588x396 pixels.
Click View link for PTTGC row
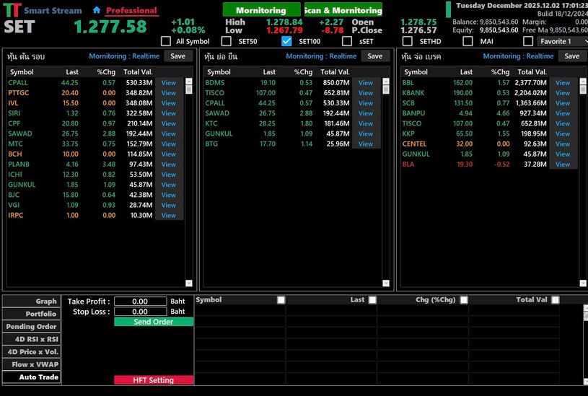(169, 93)
